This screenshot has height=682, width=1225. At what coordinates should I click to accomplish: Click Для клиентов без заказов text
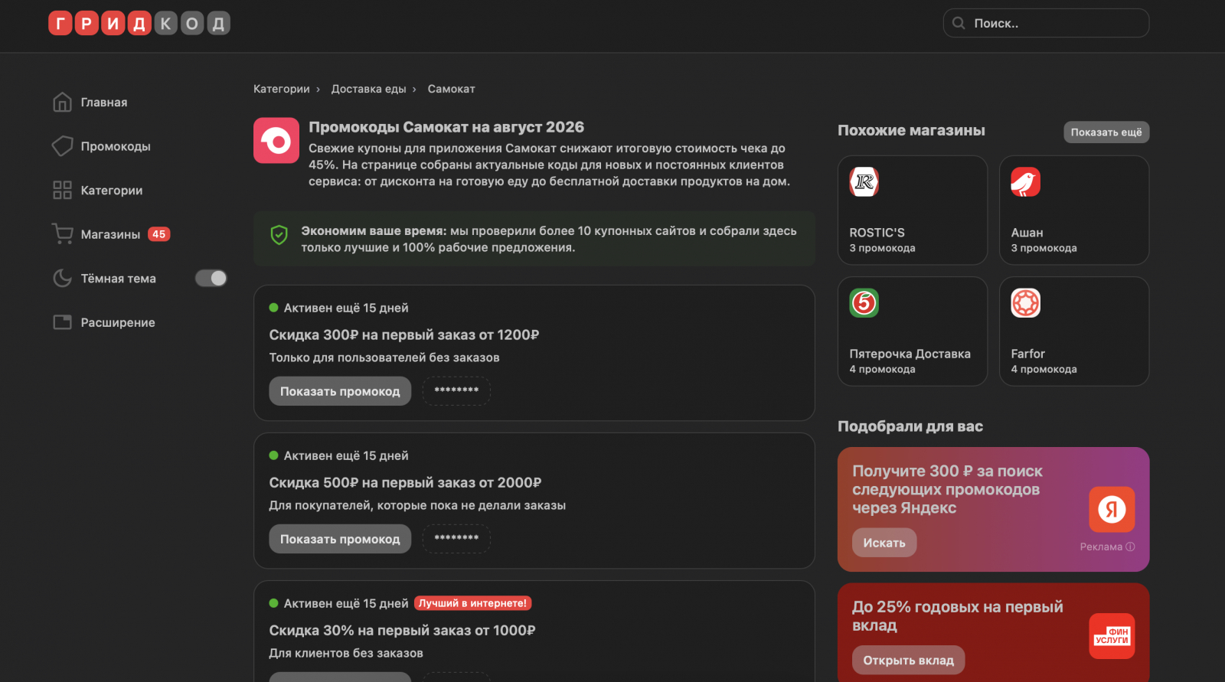pos(346,653)
